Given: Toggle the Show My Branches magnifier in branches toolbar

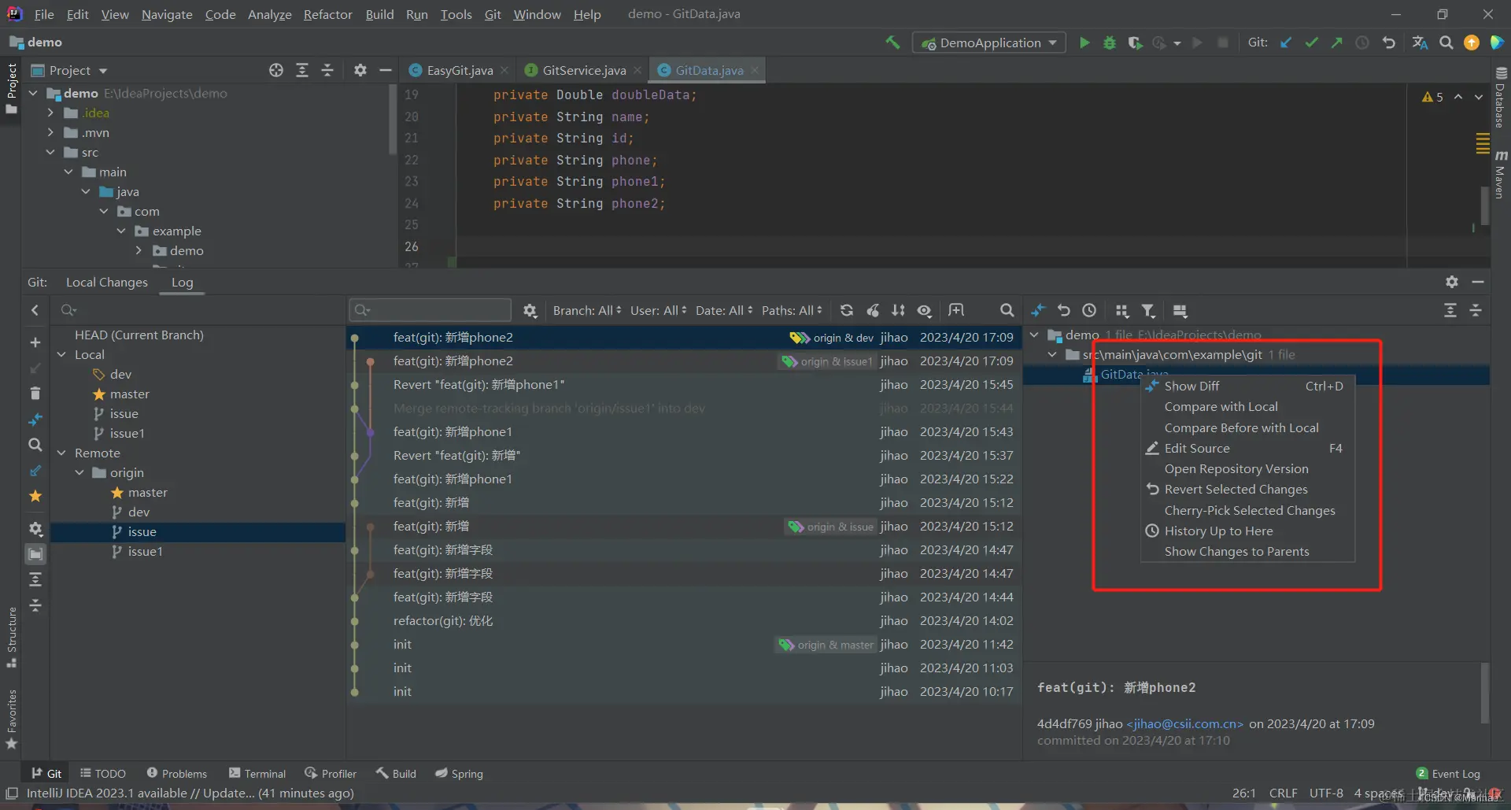Looking at the screenshot, I should coord(35,445).
